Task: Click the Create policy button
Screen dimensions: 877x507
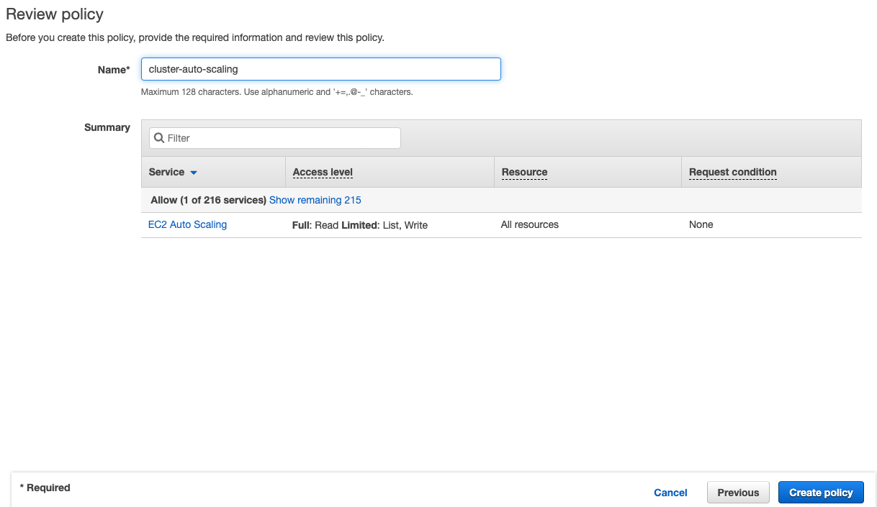Action: click(821, 493)
